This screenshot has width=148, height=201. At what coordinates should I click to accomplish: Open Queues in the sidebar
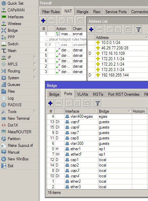tap(19, 85)
